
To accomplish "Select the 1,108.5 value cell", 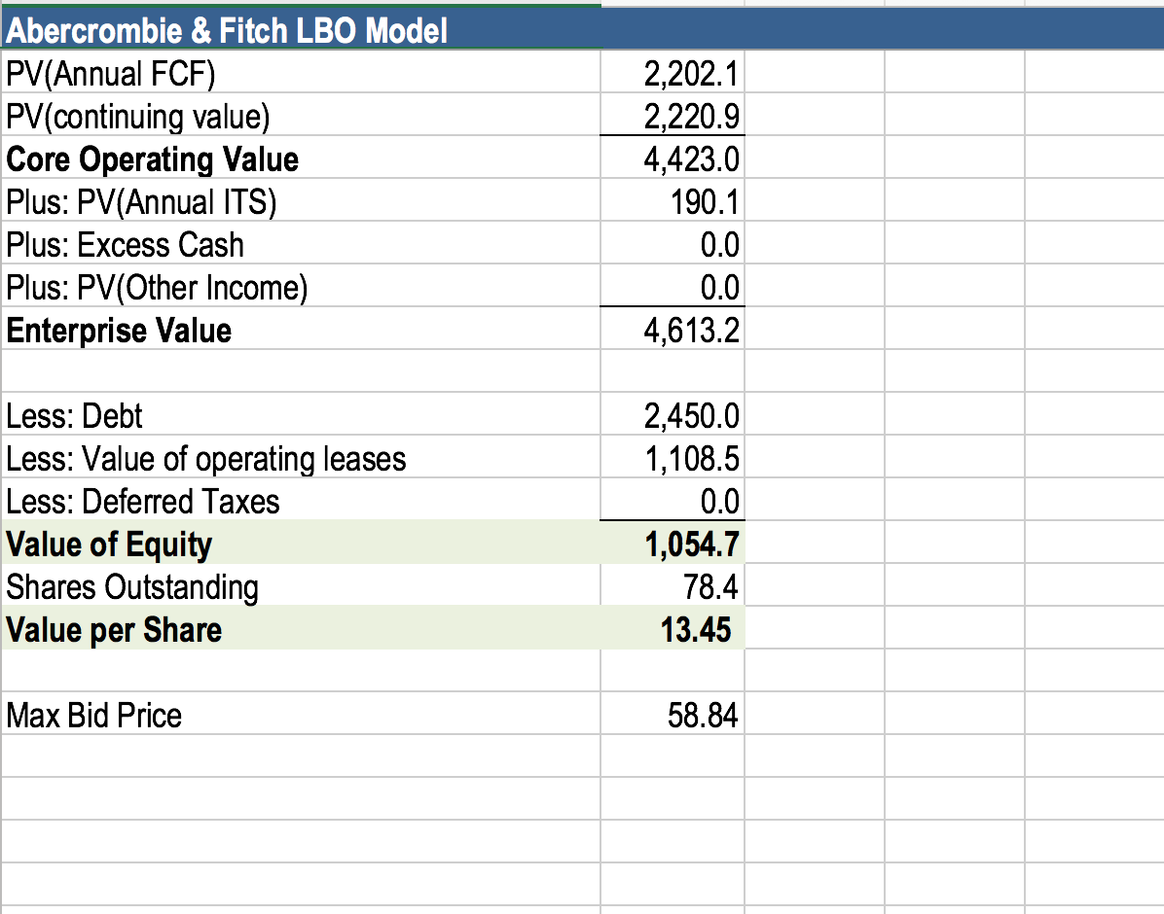I will (672, 457).
